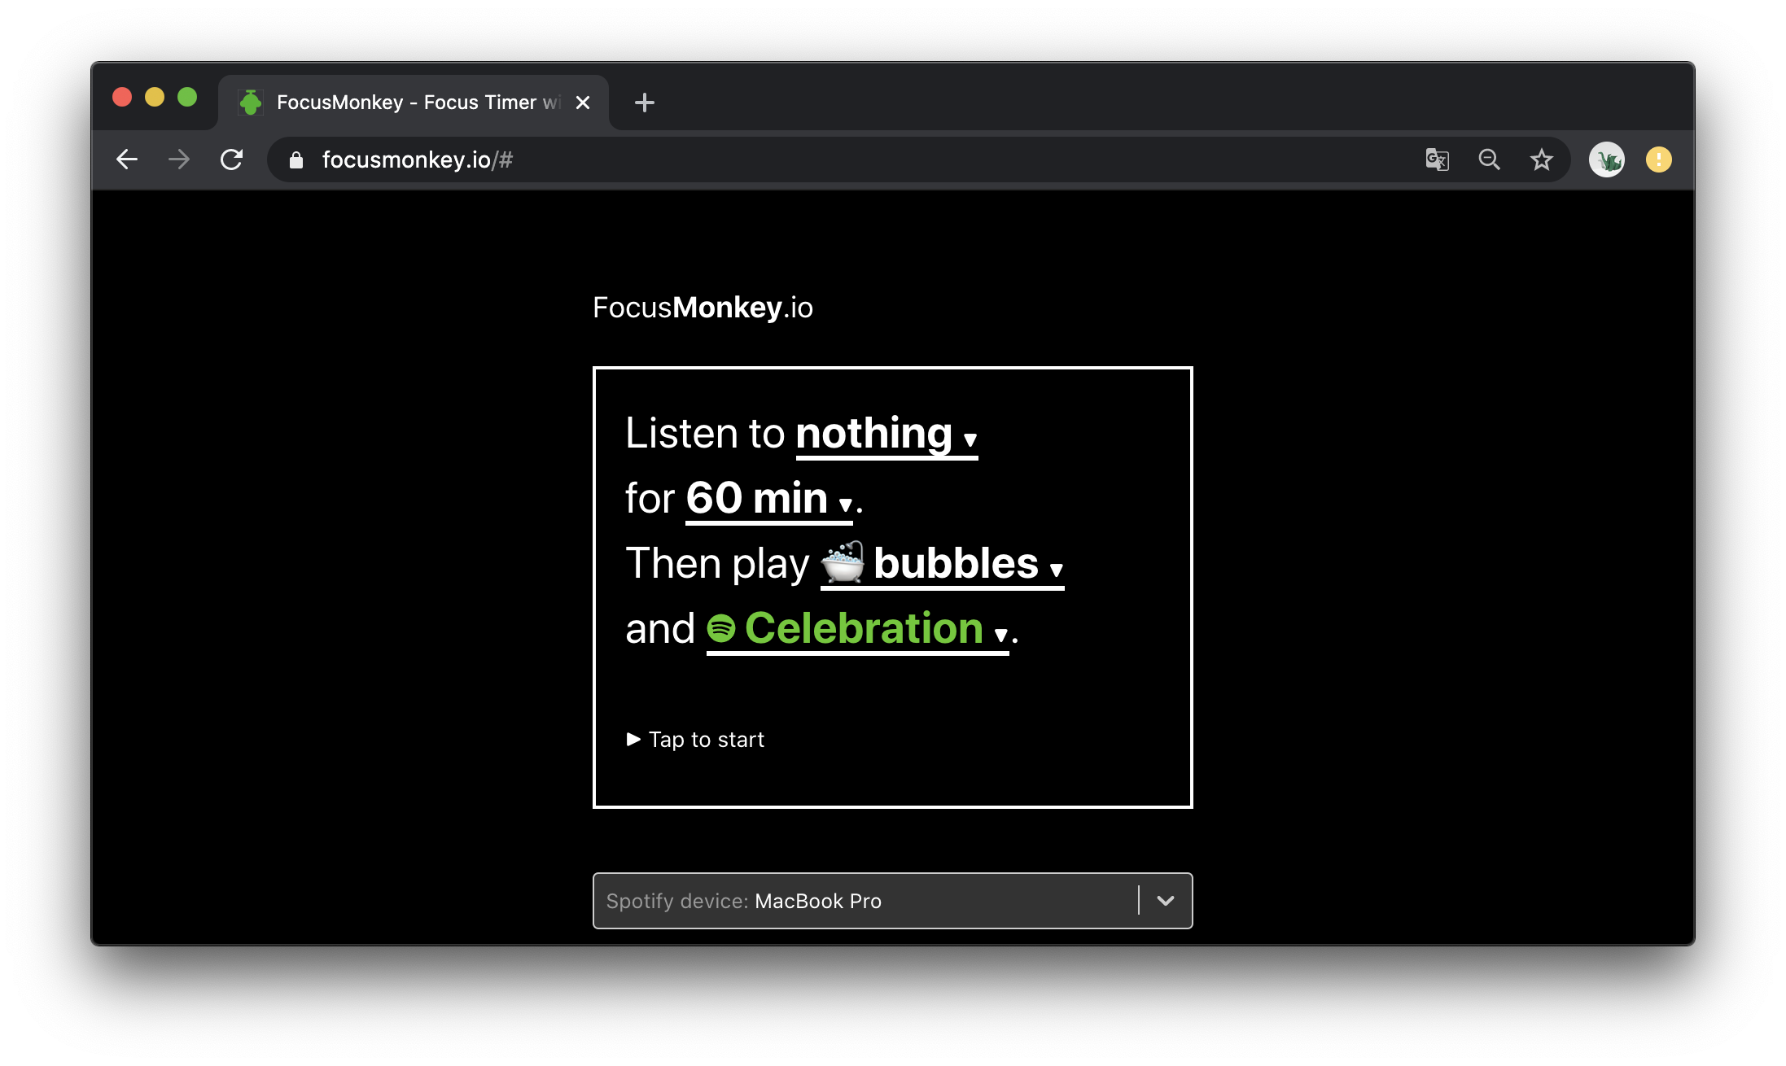
Task: View site info via lock icon
Action: (x=296, y=160)
